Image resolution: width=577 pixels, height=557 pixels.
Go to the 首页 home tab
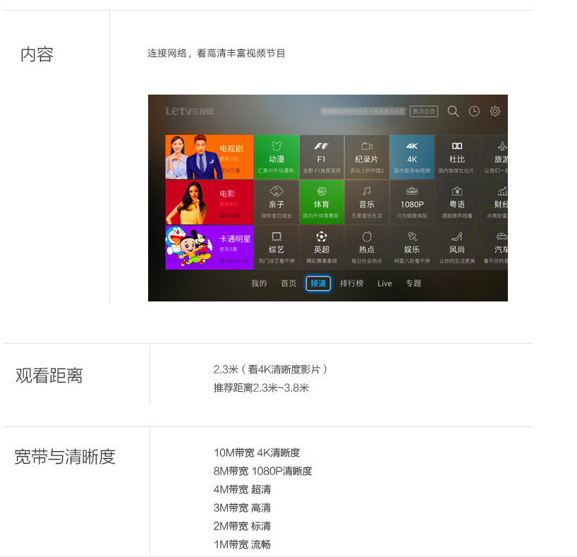(288, 284)
